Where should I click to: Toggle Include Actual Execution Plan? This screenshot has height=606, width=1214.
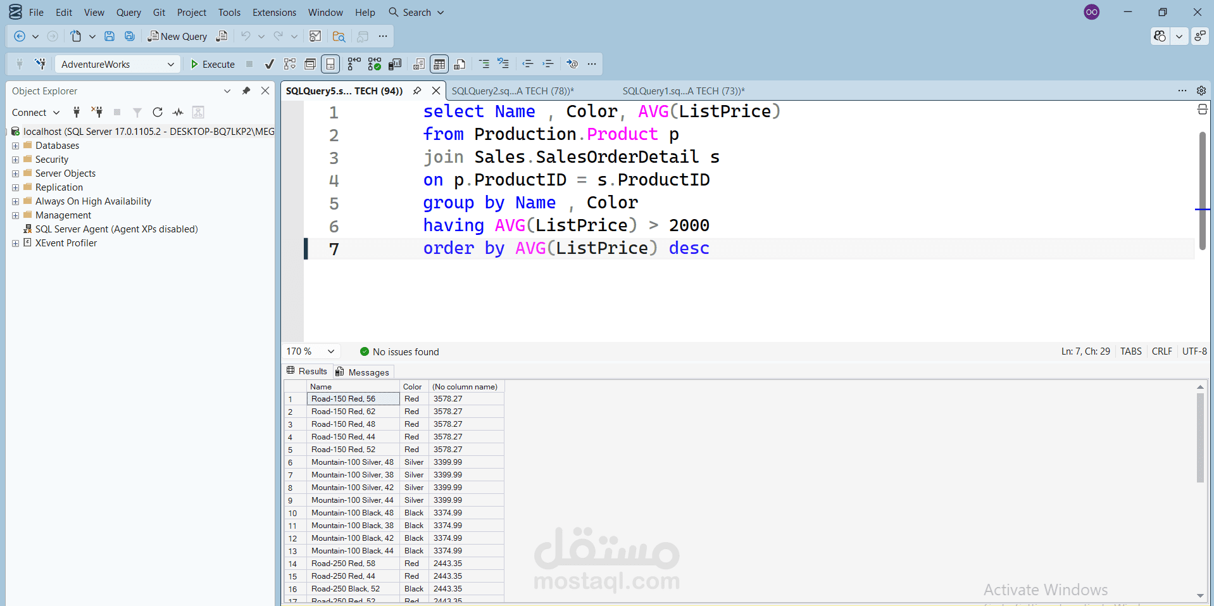354,64
